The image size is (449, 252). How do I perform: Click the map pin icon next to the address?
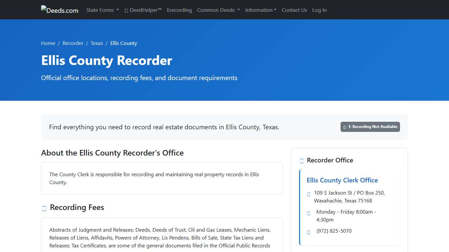(x=309, y=194)
